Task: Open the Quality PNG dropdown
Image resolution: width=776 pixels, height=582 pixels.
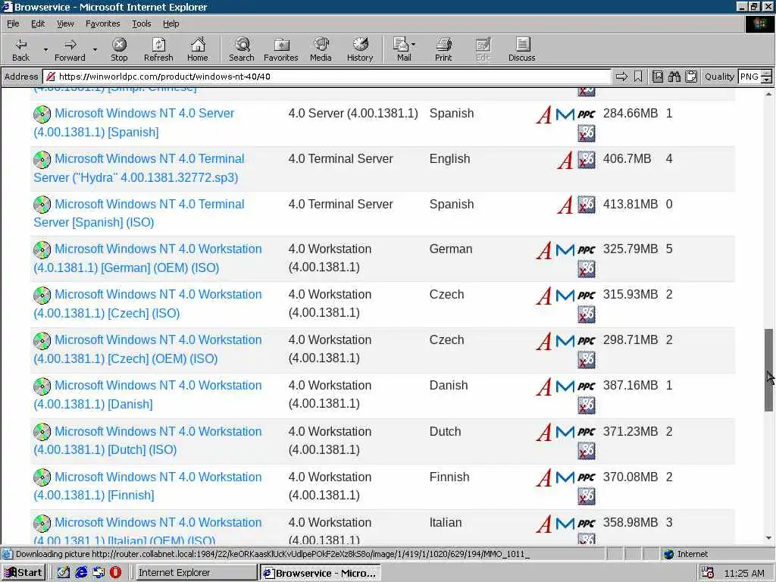Action: 767,77
